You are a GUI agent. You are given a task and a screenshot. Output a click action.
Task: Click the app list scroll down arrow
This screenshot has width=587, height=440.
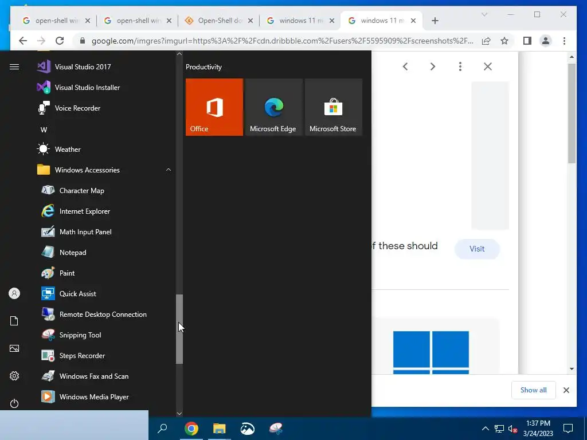point(179,414)
